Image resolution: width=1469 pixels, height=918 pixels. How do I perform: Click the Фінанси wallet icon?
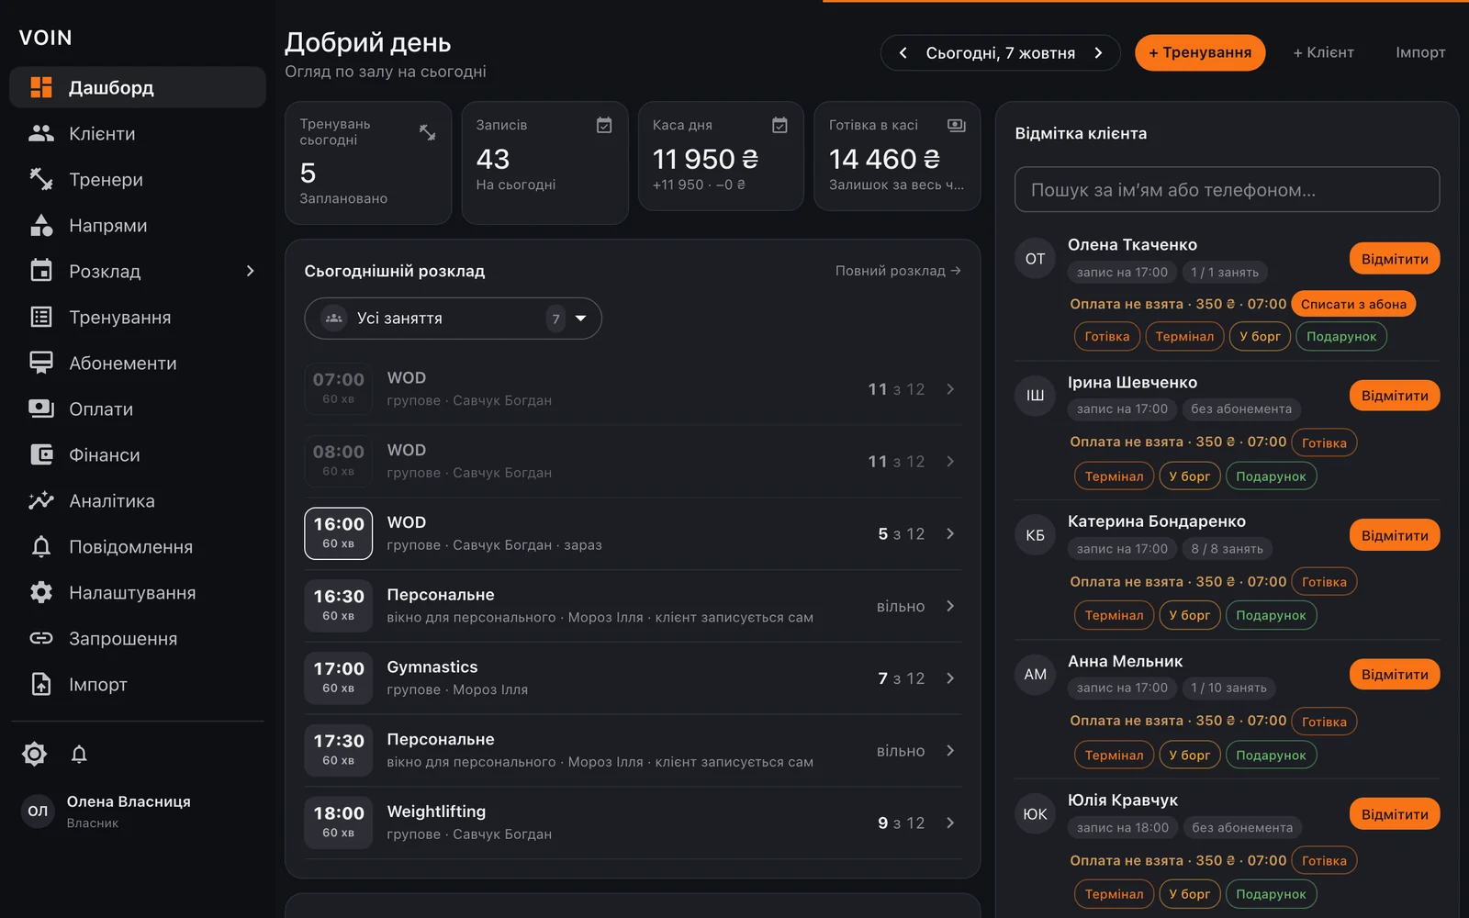click(x=41, y=455)
